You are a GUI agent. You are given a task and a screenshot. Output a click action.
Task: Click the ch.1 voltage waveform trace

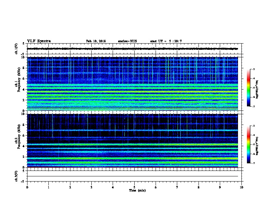(133, 49)
